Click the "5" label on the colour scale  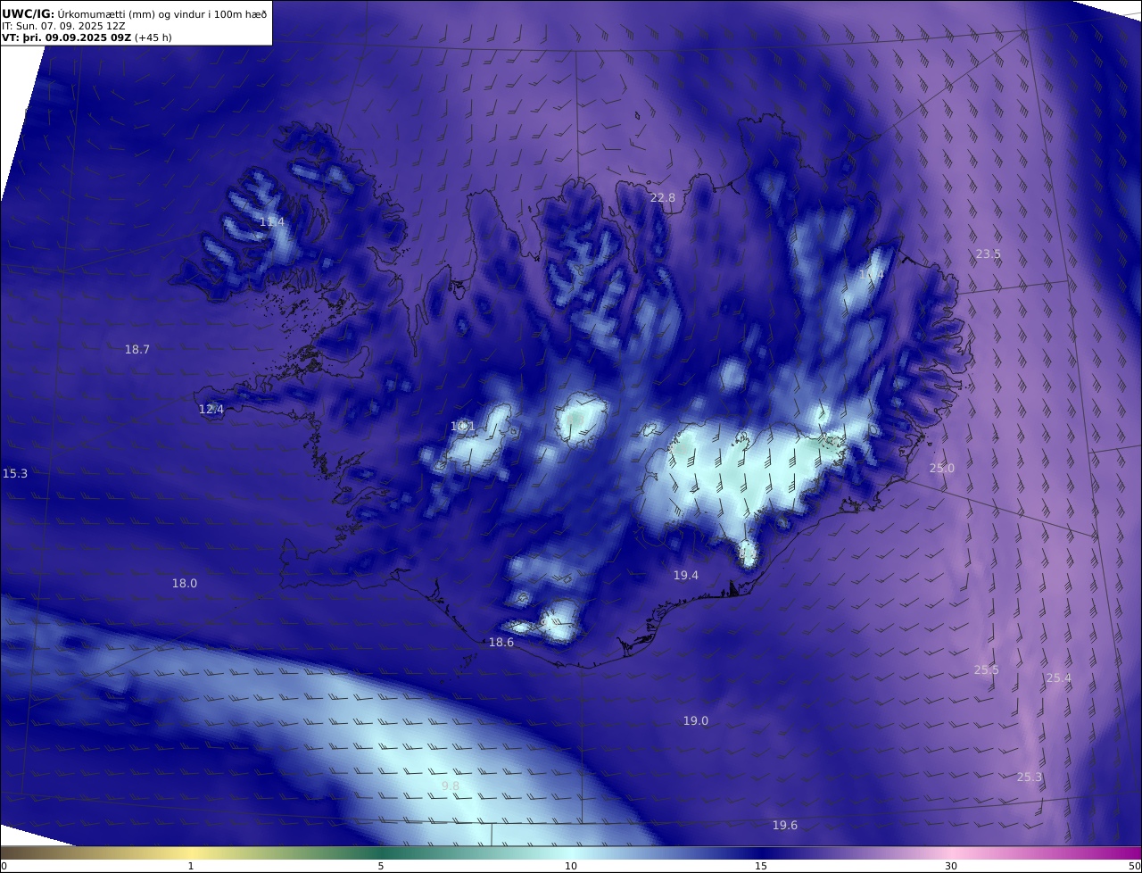(381, 866)
